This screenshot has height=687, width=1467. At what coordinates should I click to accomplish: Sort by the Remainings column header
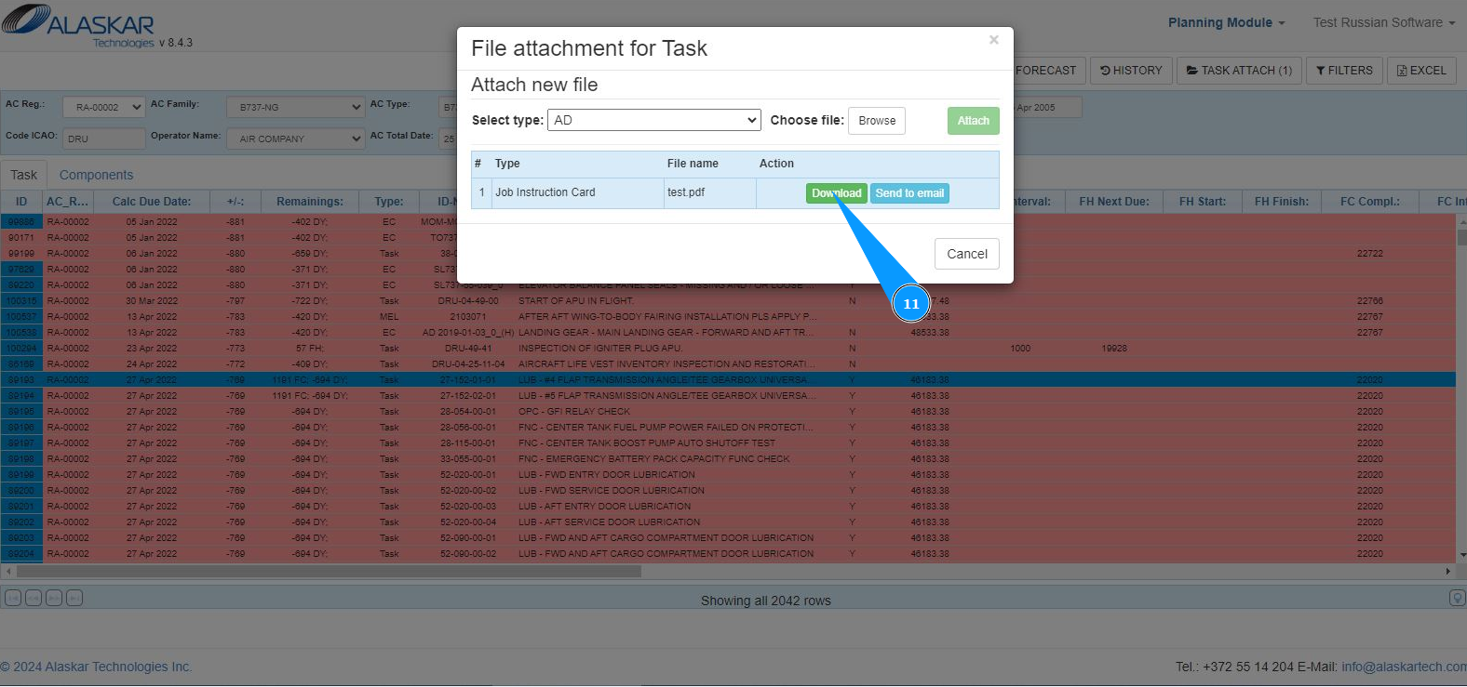[x=310, y=202]
